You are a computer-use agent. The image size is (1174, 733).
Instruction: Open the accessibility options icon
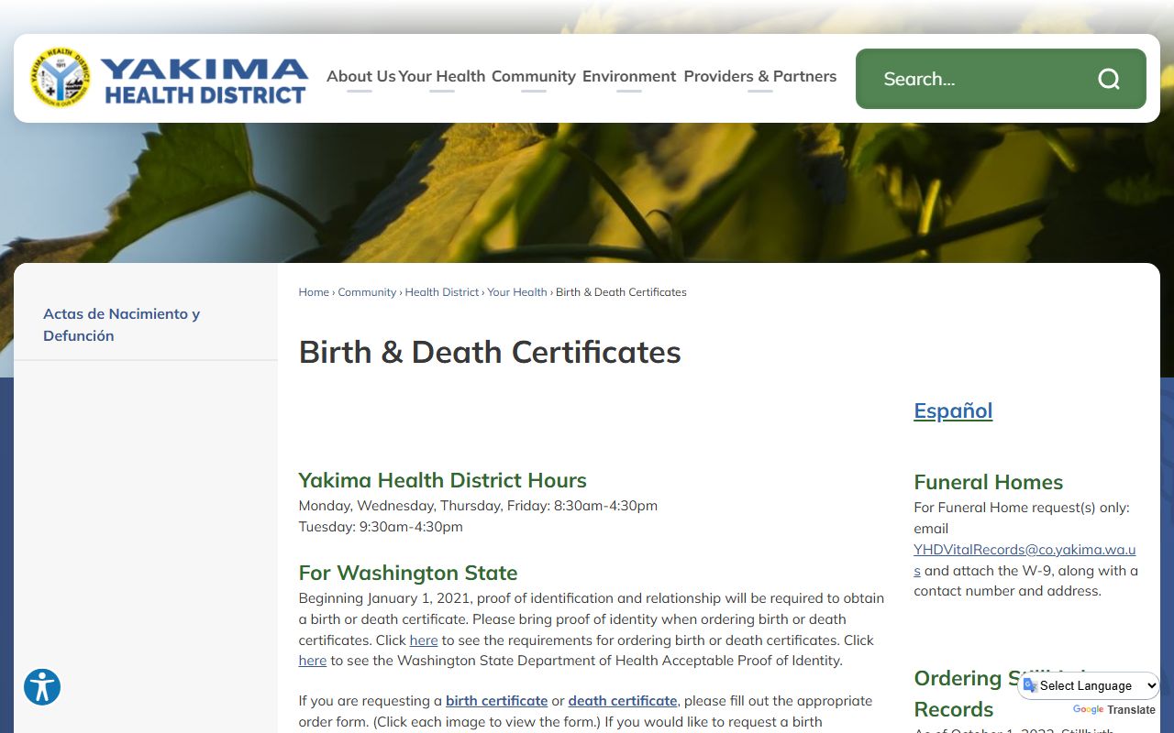42,687
